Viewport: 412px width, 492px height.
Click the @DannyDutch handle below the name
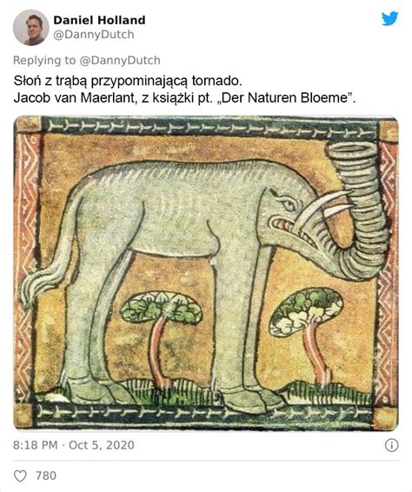pyautogui.click(x=94, y=35)
